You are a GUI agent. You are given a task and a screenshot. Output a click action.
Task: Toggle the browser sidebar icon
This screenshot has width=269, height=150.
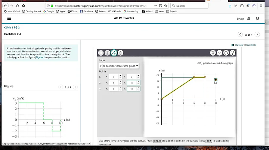click(242, 6)
